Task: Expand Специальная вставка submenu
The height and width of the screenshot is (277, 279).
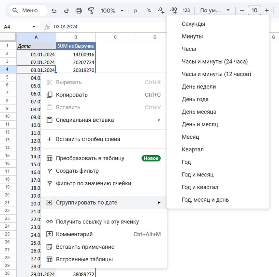Action: click(104, 120)
